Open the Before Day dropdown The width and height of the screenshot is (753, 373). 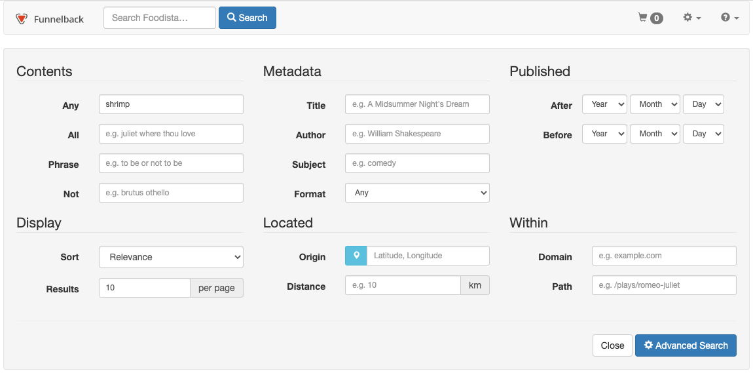(703, 134)
